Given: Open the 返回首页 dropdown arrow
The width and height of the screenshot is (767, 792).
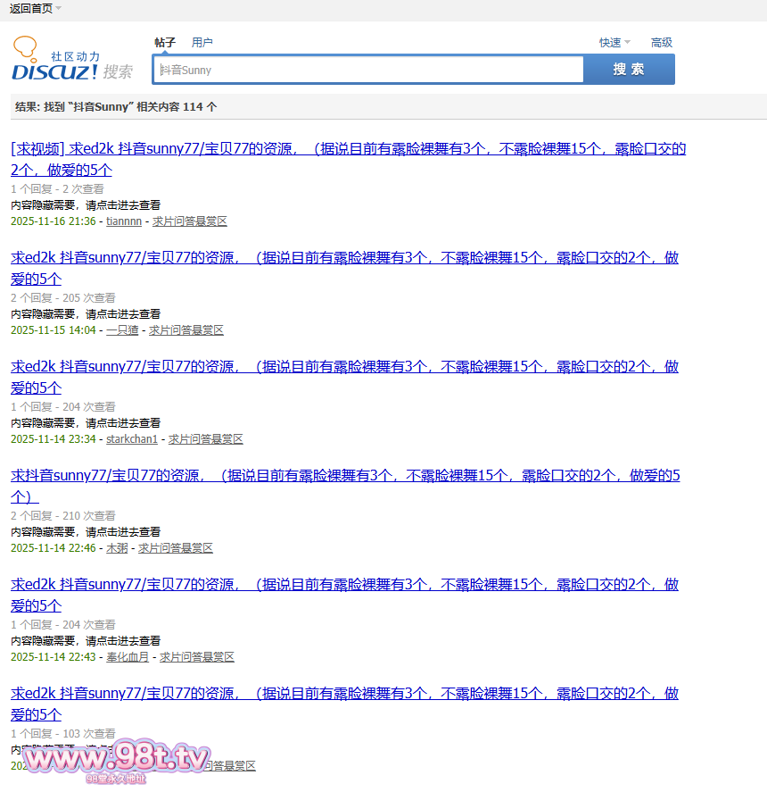Looking at the screenshot, I should coord(59,8).
